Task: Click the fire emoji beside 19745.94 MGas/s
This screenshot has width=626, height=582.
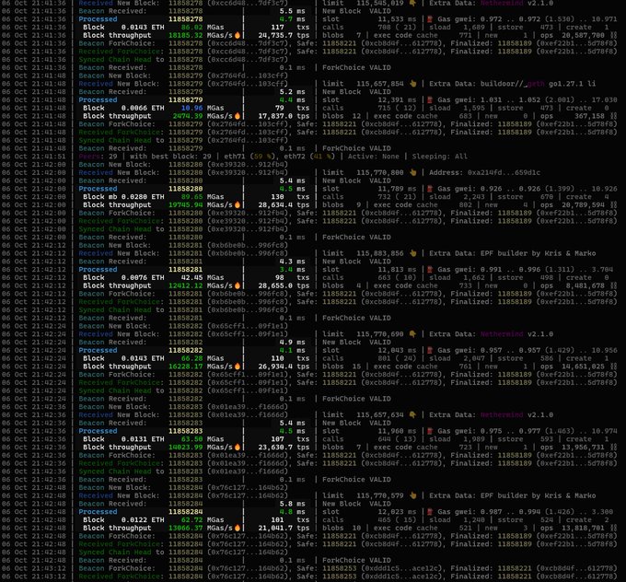Action: pyautogui.click(x=238, y=205)
